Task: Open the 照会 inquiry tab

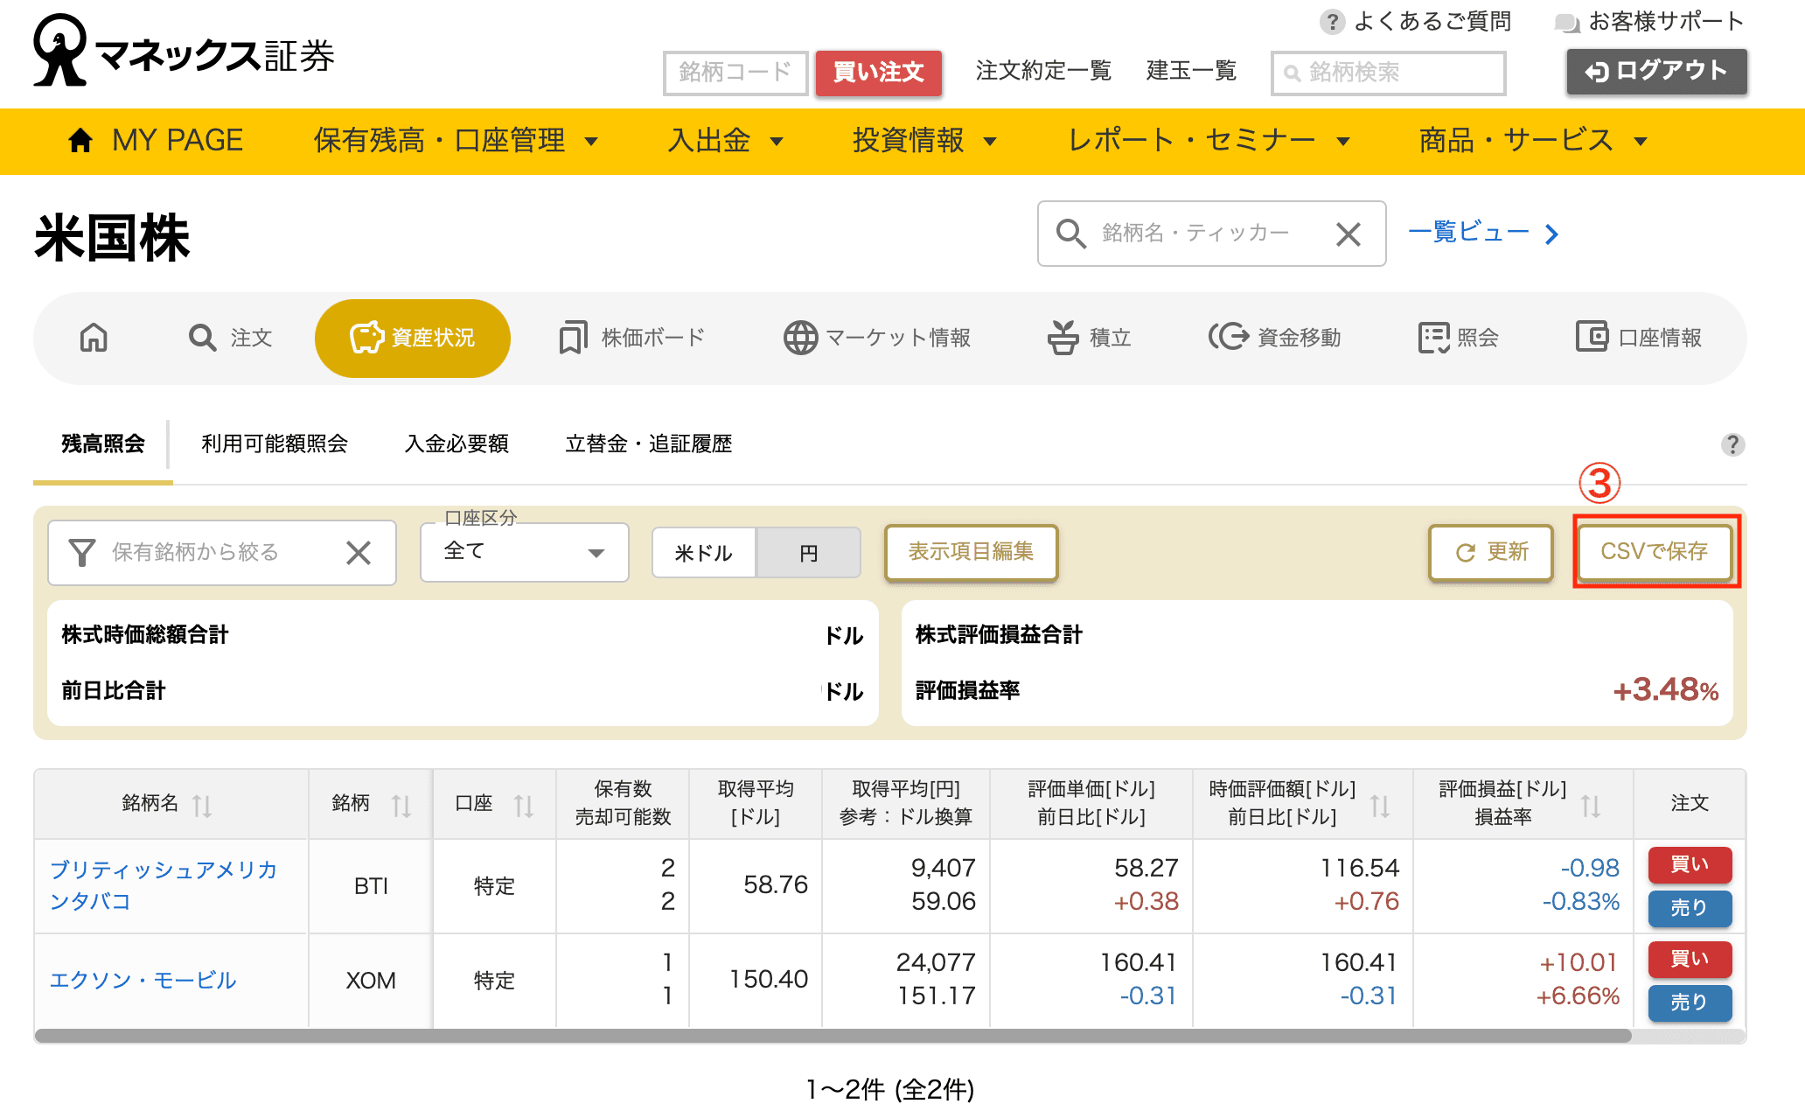Action: (1459, 338)
